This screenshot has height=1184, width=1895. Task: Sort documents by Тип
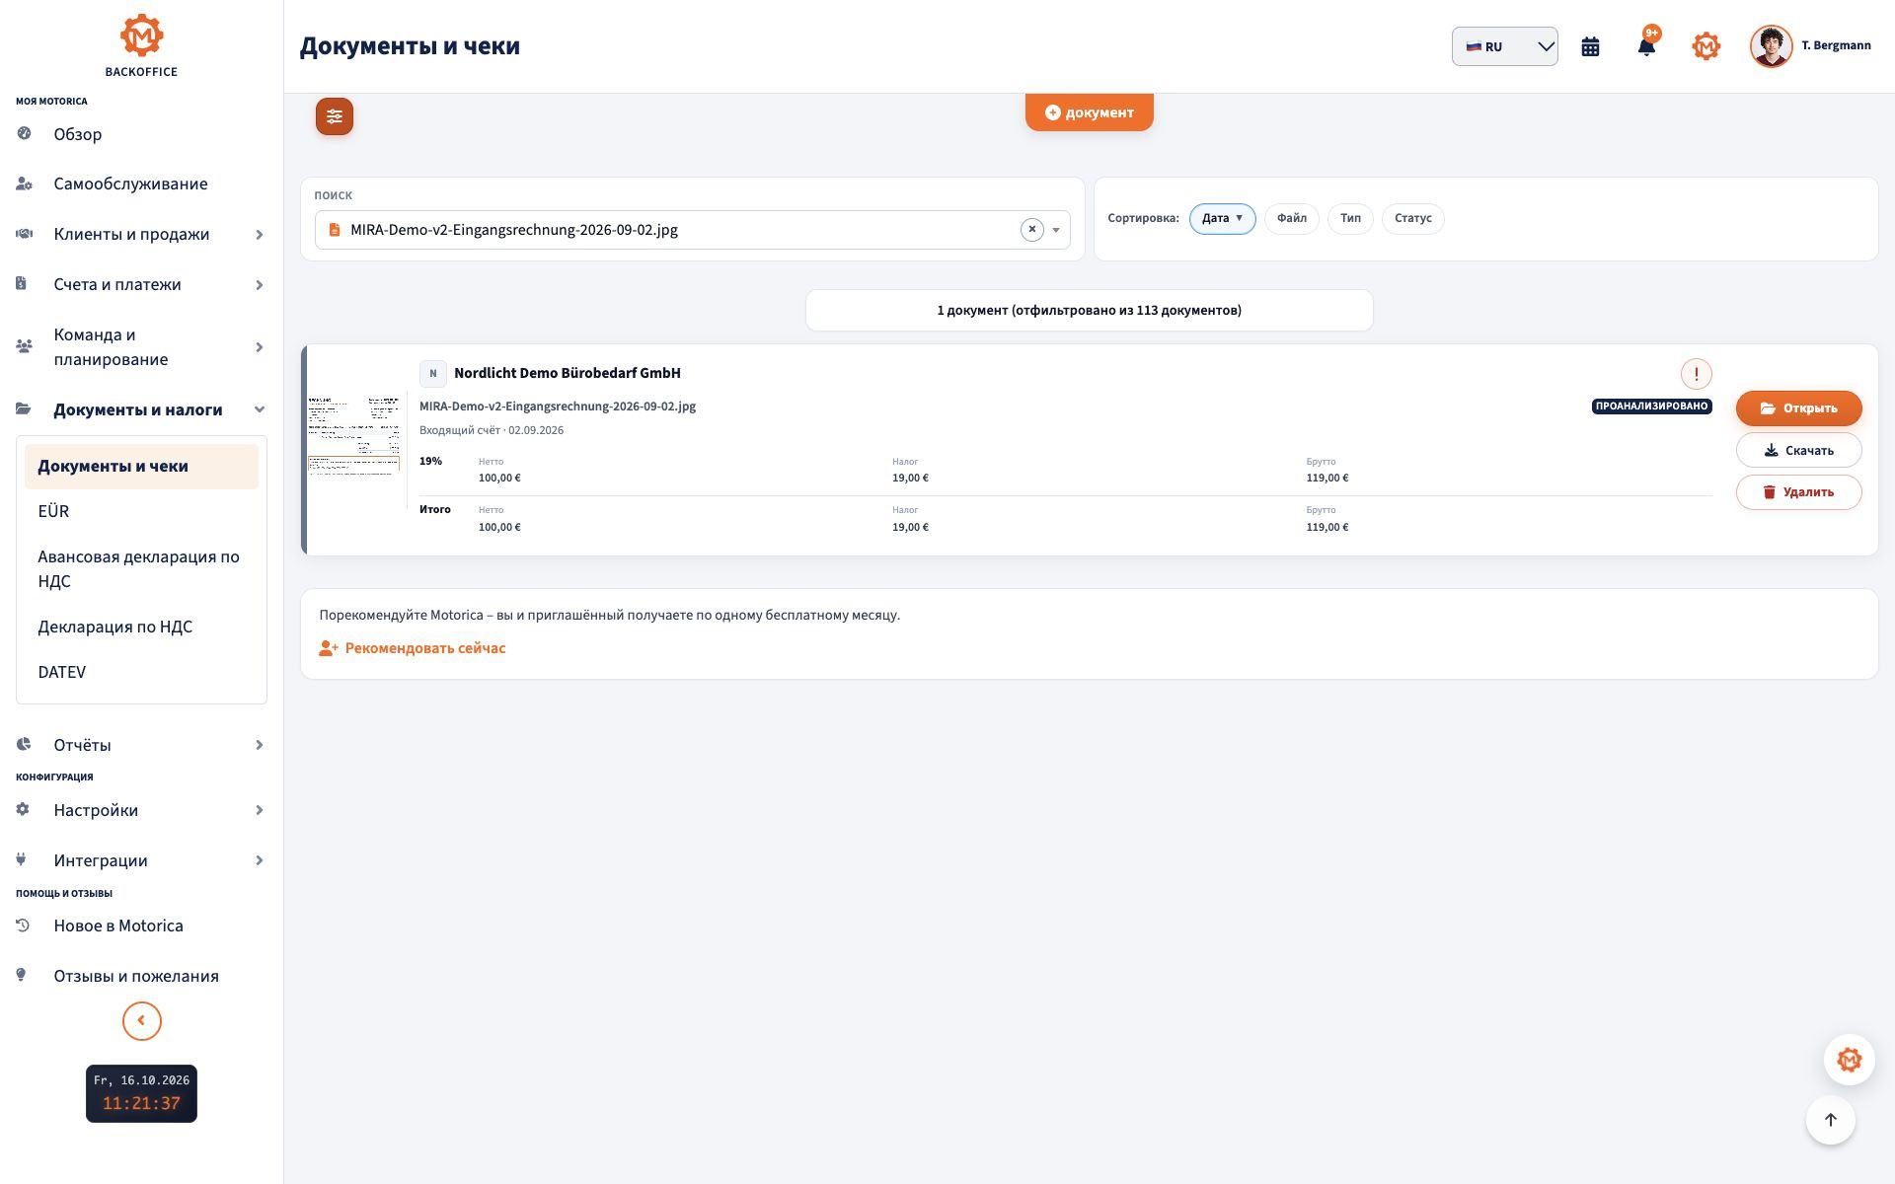pos(1350,218)
